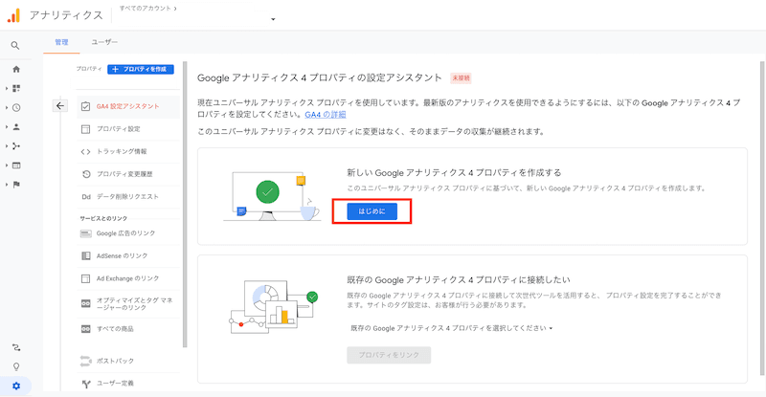
Task: Click プロパティ設定 window icon
Action: pyautogui.click(x=85, y=129)
